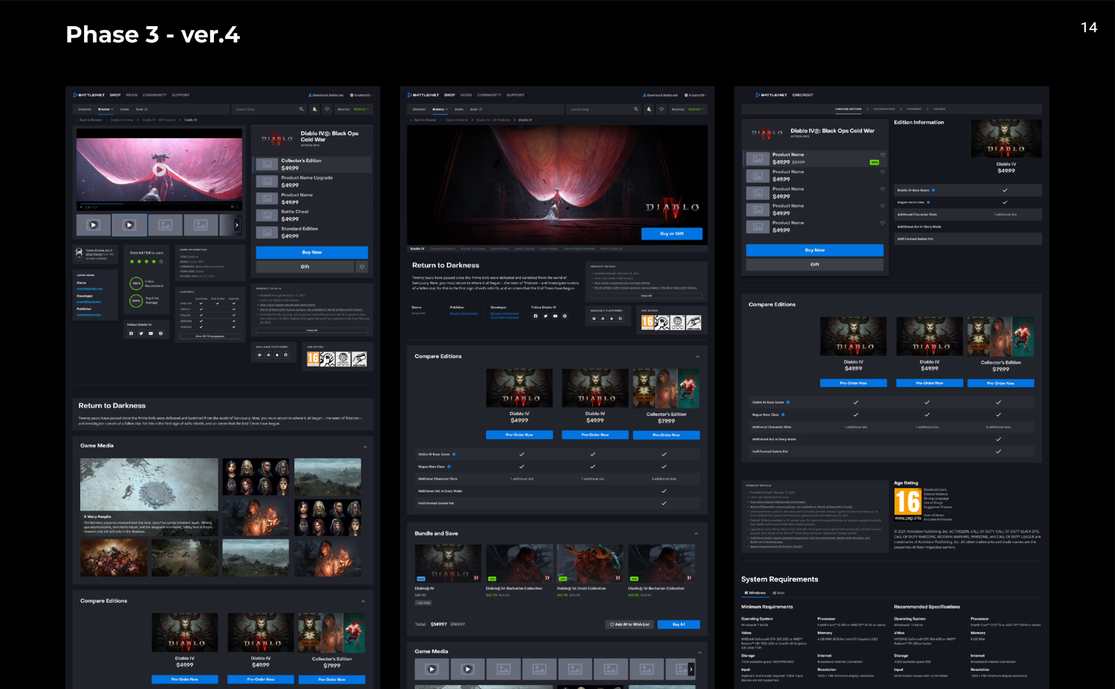Screen dimensions: 1115x689
Task: Click Add All to Wish List button
Action: click(x=630, y=624)
